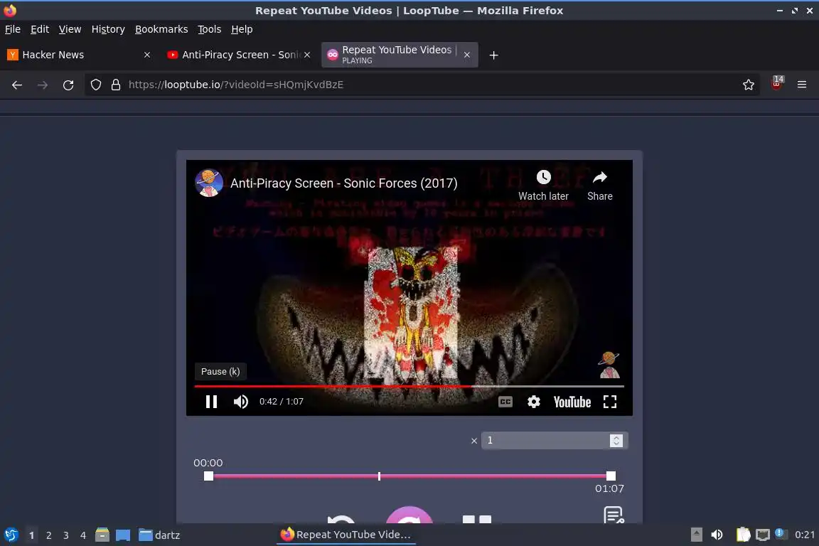This screenshot has width=819, height=546.
Task: Click the Repeat YouTube Vide… taskbar window button
Action: [346, 535]
